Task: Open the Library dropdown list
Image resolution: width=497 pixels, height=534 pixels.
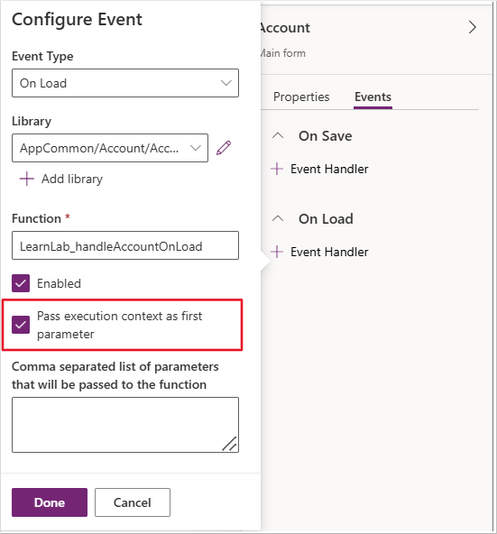Action: coord(110,148)
